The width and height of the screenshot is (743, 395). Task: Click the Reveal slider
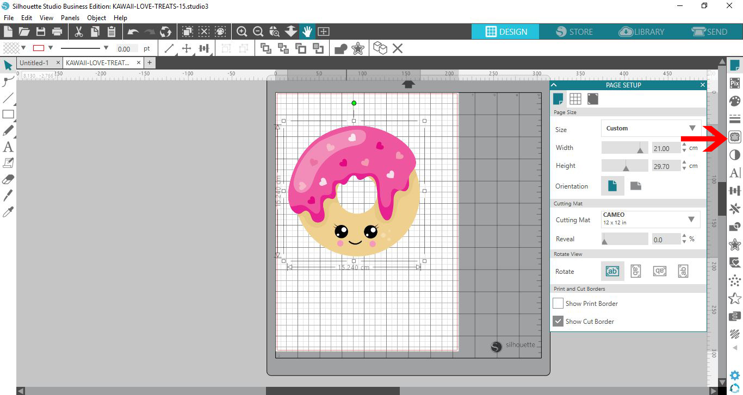click(624, 239)
